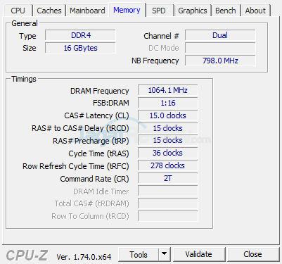The height and width of the screenshot is (264, 282).
Task: Select the DDR4 type field
Action: coord(80,35)
